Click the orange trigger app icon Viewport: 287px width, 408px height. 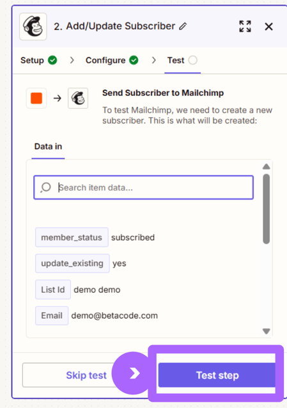tap(36, 98)
